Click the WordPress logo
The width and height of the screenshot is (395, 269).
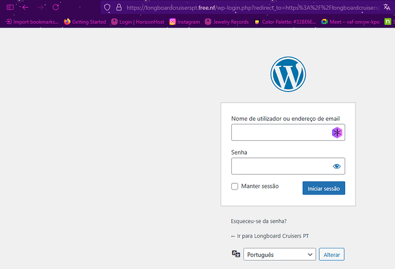click(288, 74)
